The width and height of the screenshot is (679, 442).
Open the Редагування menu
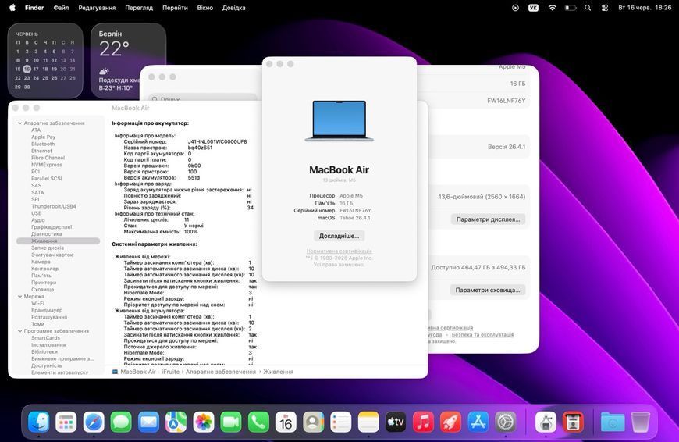tap(97, 8)
